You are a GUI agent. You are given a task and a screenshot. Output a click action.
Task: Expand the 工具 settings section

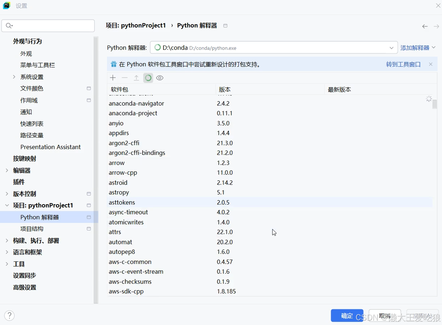7,264
